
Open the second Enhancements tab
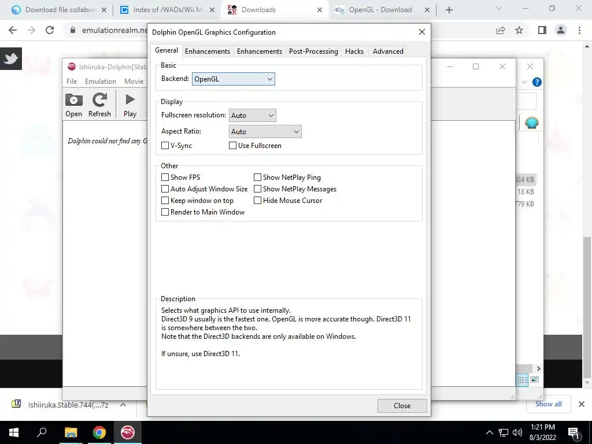click(x=260, y=51)
